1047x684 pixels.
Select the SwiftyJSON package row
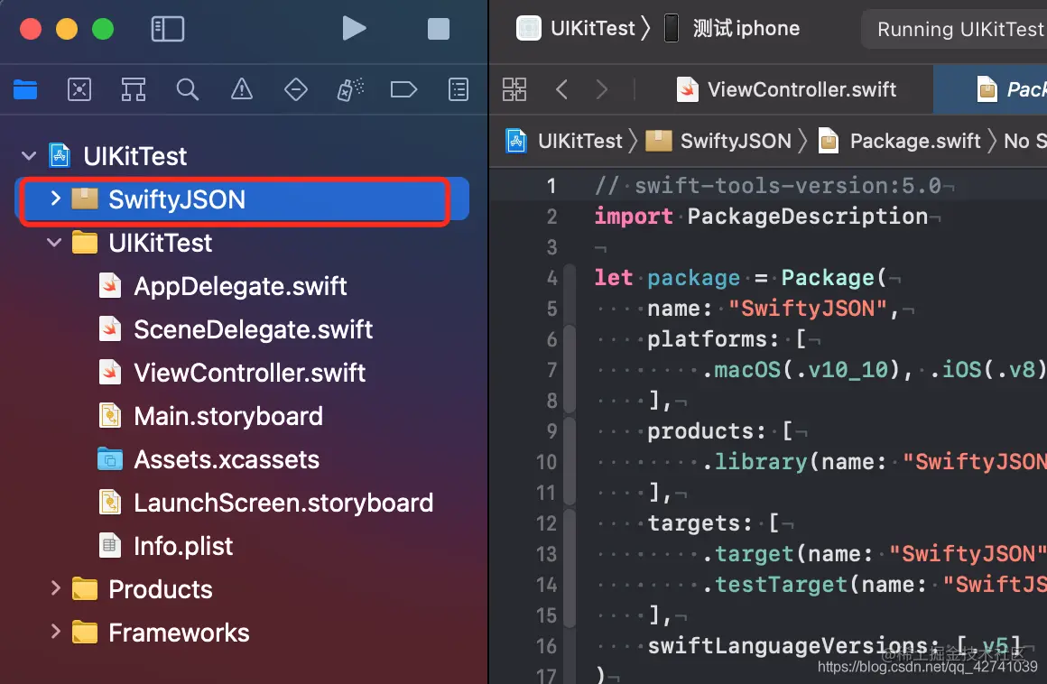coord(242,199)
